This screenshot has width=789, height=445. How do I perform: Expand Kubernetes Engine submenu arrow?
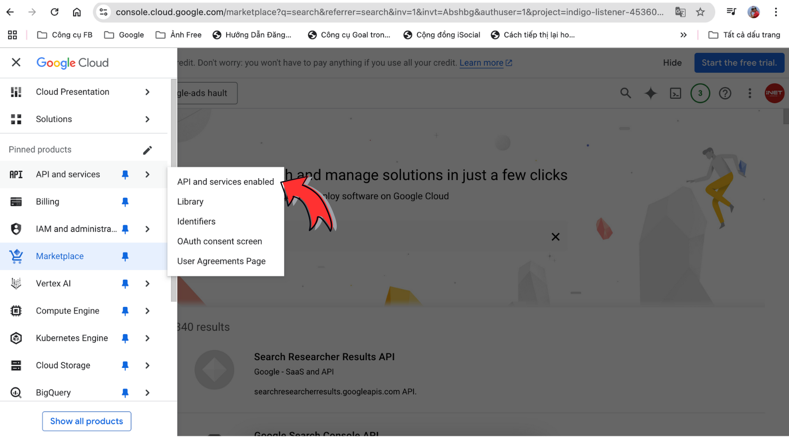[x=148, y=338]
